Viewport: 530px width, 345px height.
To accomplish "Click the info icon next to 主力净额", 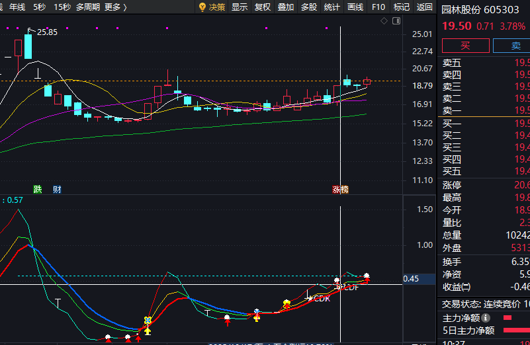I will tap(486, 318).
